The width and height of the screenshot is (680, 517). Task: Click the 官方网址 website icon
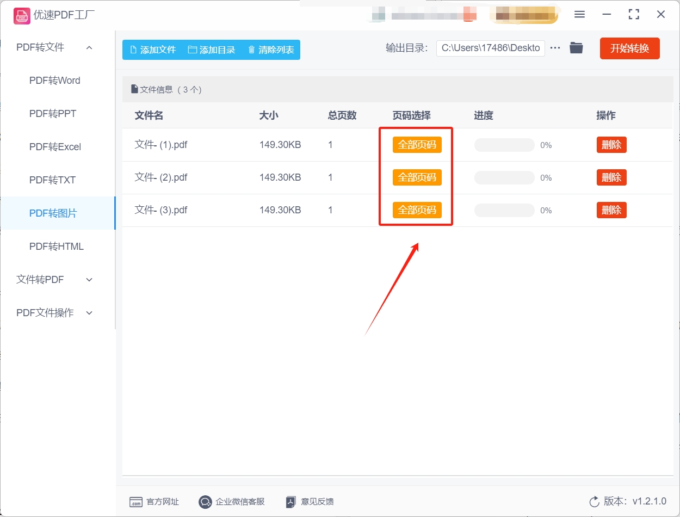pyautogui.click(x=136, y=502)
